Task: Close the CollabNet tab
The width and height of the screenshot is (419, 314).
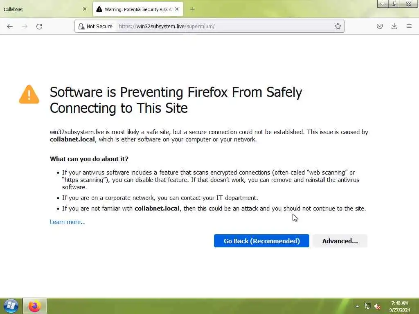Action: click(x=85, y=9)
